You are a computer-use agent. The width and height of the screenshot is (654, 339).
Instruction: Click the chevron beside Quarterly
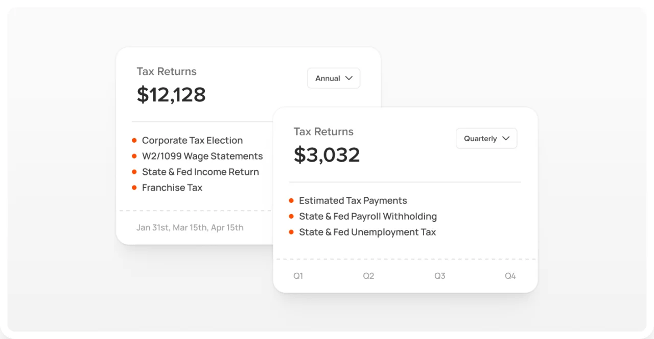click(x=506, y=138)
